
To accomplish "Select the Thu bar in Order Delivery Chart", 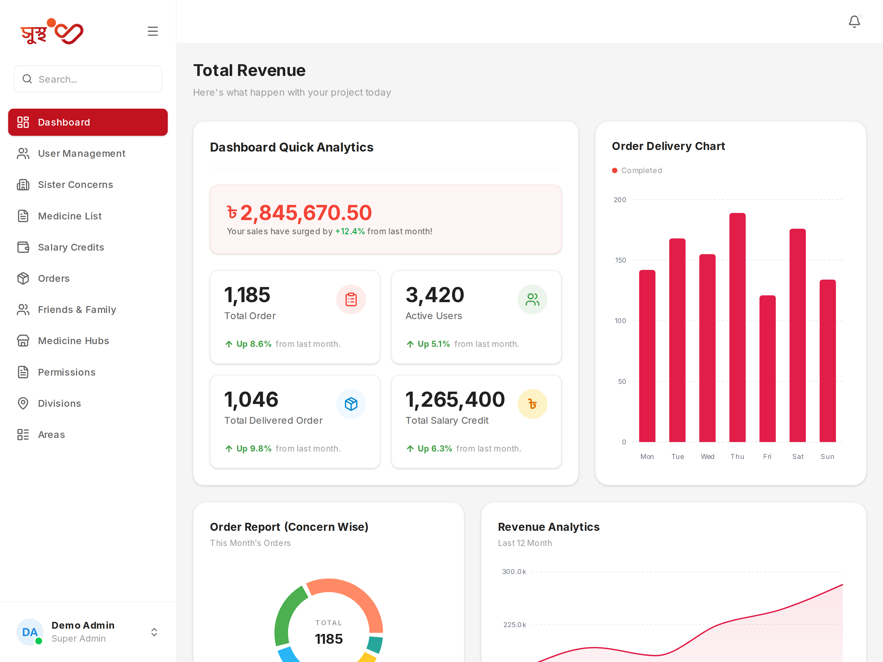I will 737,327.
